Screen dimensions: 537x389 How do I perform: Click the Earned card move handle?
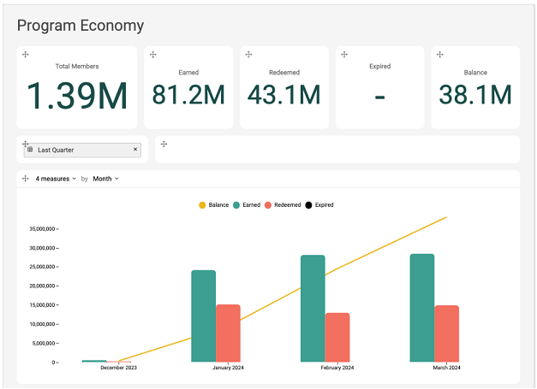[x=152, y=55]
